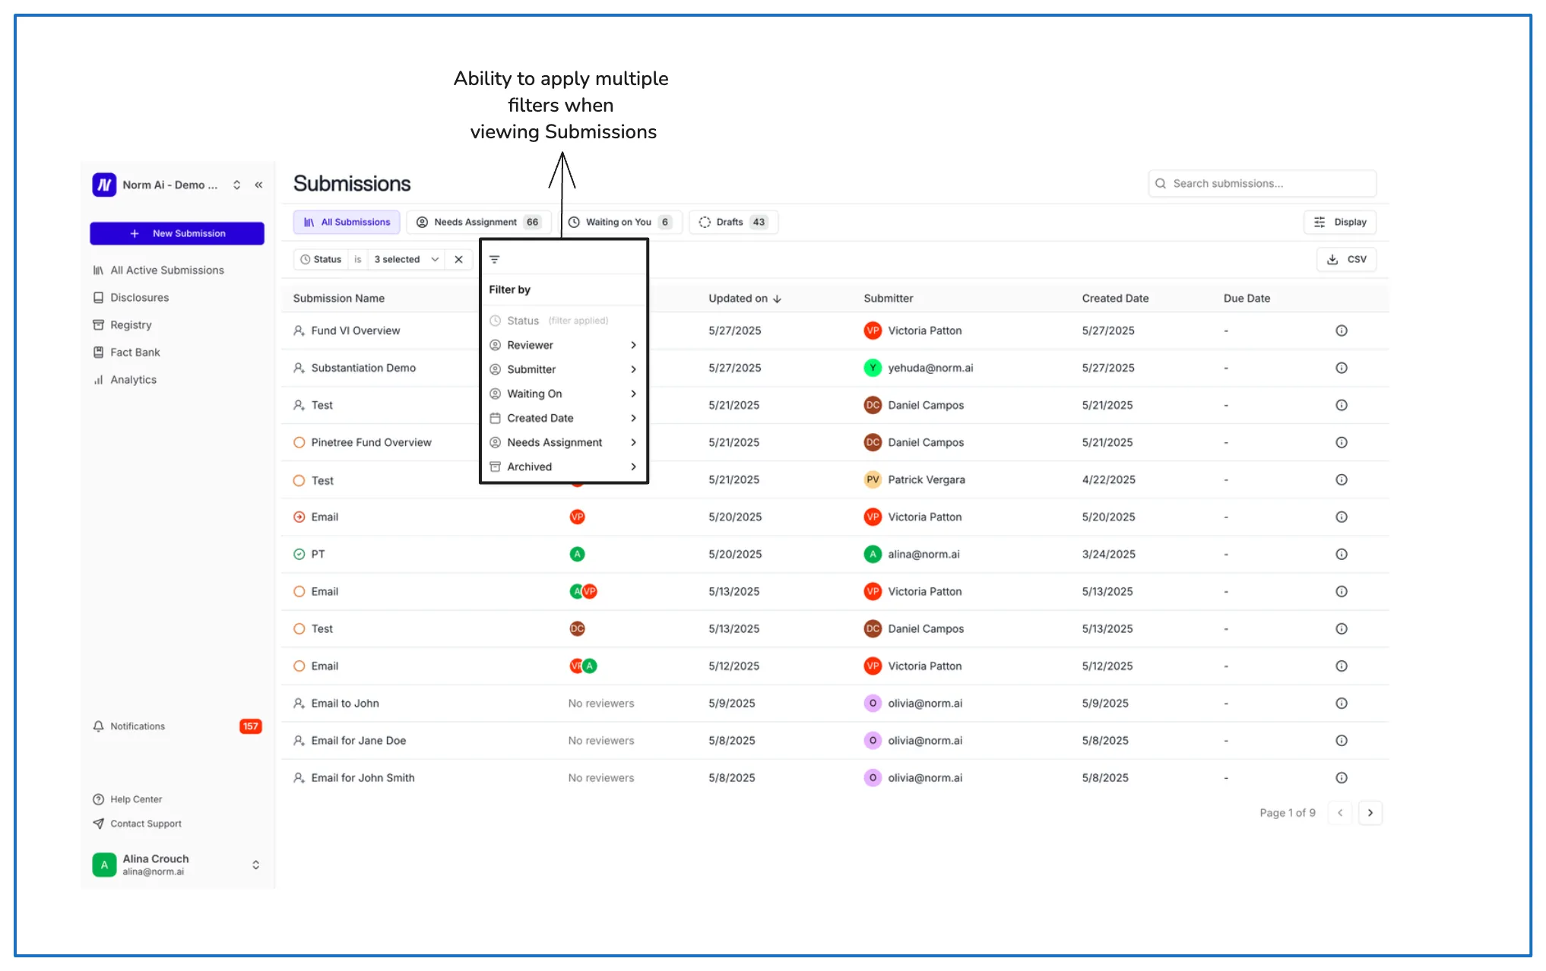
Task: Collapse the sidebar with the double-chevron icon
Action: coord(258,185)
